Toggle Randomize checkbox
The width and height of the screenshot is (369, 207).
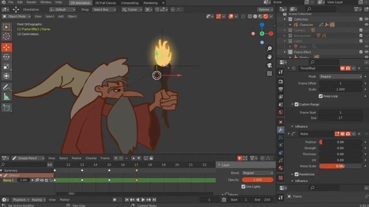coord(296,174)
